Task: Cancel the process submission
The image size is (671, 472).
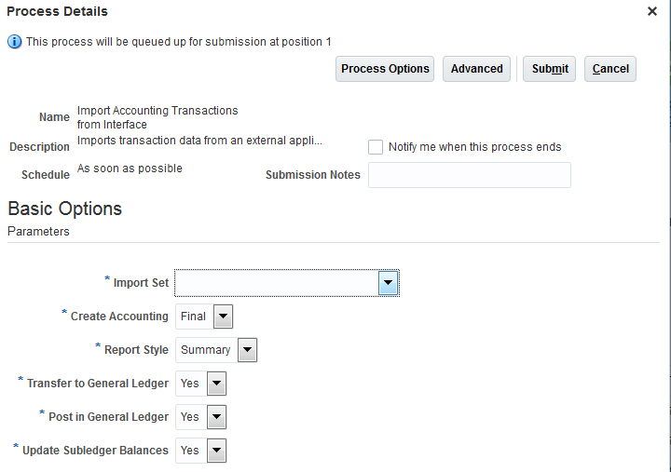Action: pyautogui.click(x=610, y=69)
